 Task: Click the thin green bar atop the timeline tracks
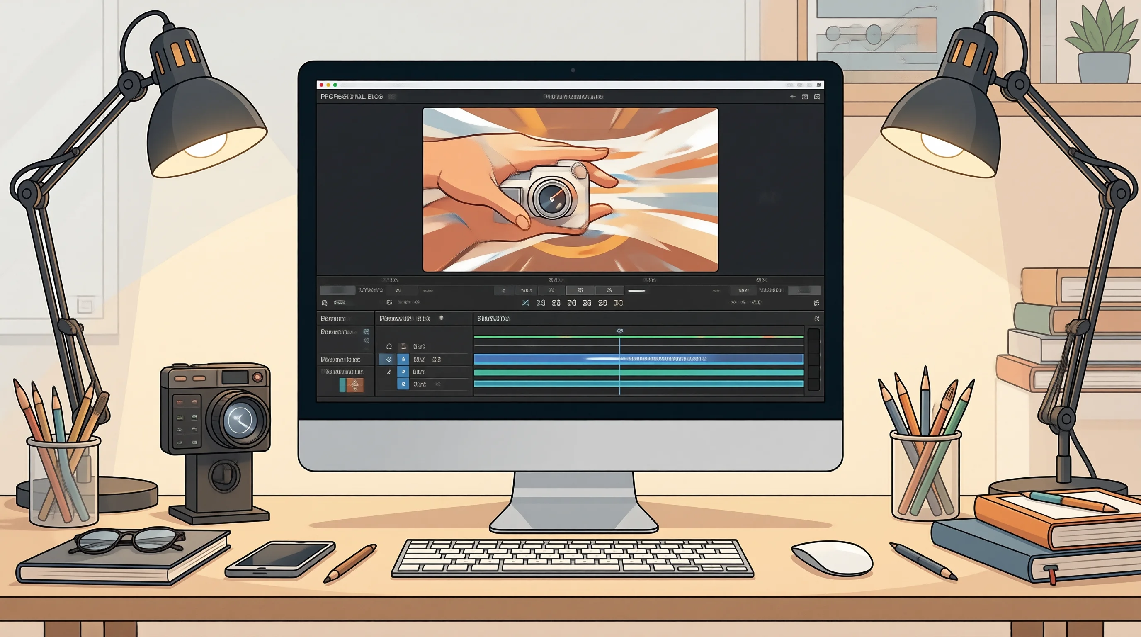pos(638,337)
